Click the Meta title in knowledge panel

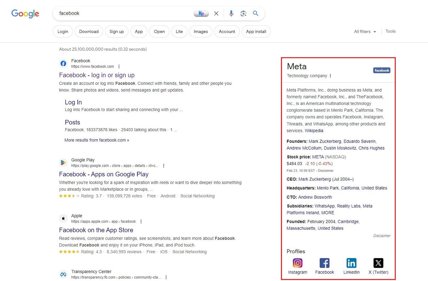pyautogui.click(x=296, y=67)
